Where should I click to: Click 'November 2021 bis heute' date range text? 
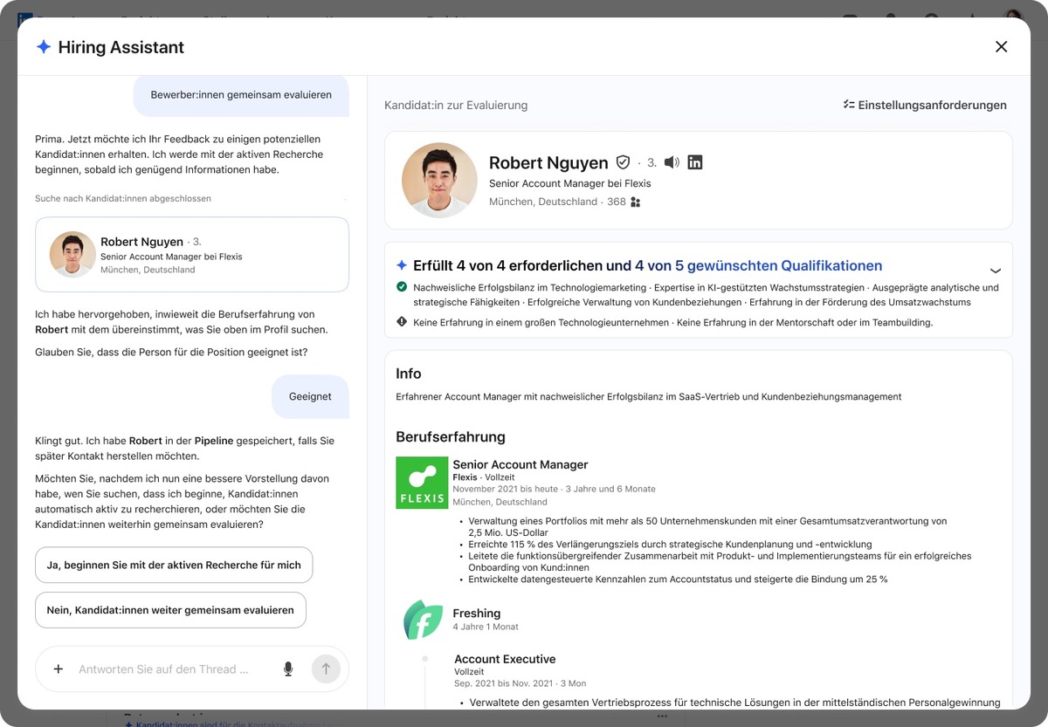pos(505,489)
